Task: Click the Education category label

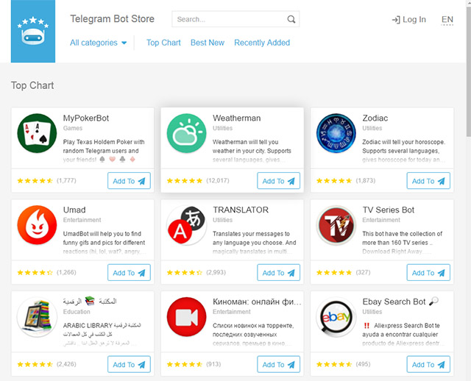Action: pos(77,312)
